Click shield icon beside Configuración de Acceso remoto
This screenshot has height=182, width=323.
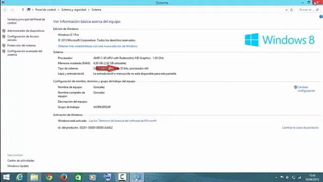[4, 36]
